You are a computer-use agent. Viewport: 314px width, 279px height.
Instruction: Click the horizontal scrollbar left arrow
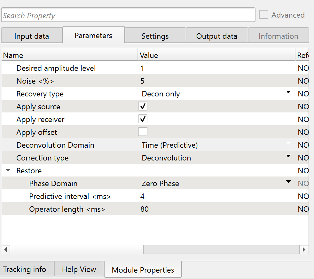pyautogui.click(x=5, y=250)
